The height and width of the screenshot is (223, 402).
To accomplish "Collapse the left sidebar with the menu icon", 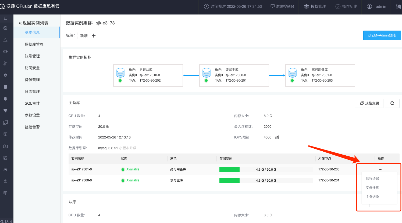I will 5,18.
